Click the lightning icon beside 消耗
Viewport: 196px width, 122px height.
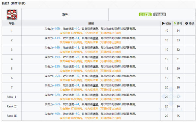pos(175,23)
